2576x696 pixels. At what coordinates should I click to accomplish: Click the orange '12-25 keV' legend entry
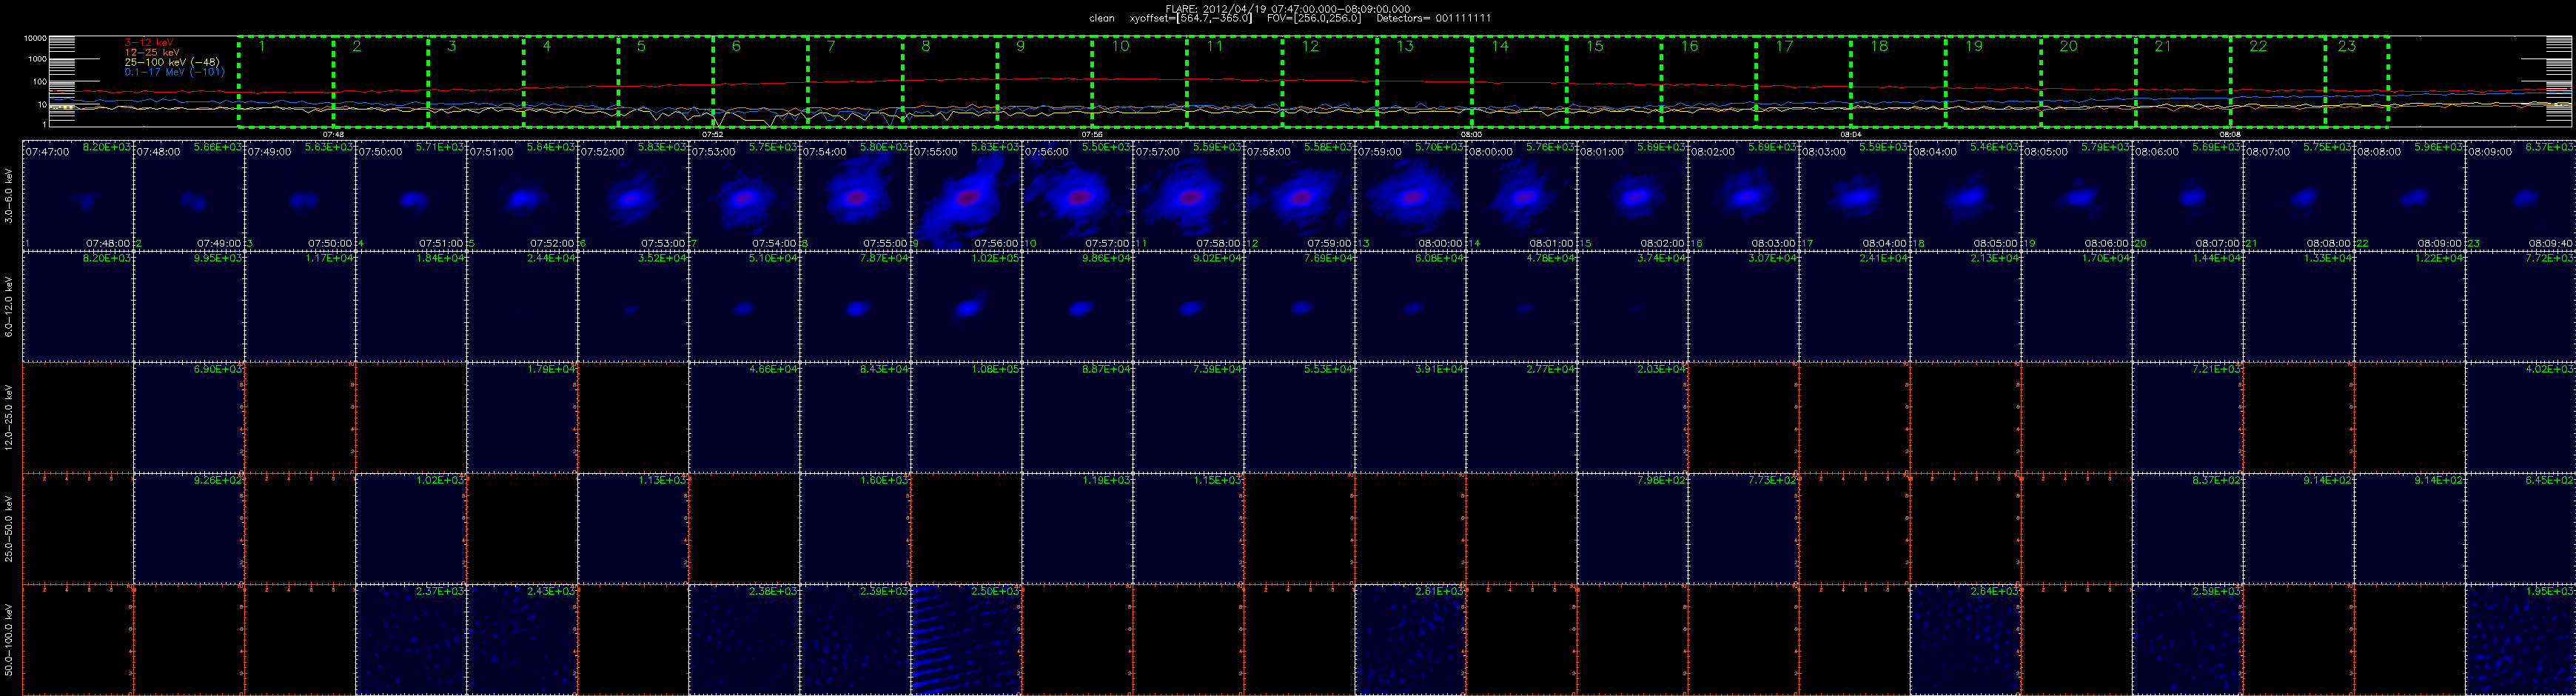click(152, 52)
